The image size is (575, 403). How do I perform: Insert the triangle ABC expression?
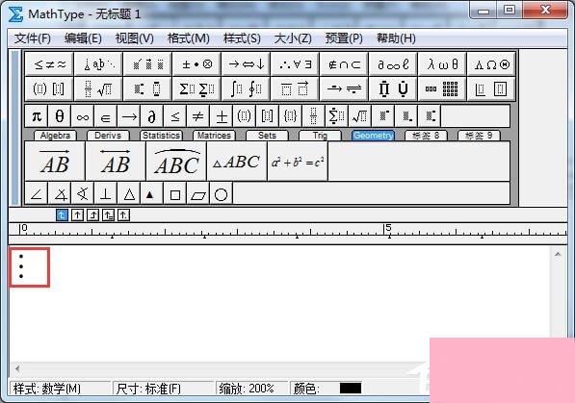tap(237, 162)
